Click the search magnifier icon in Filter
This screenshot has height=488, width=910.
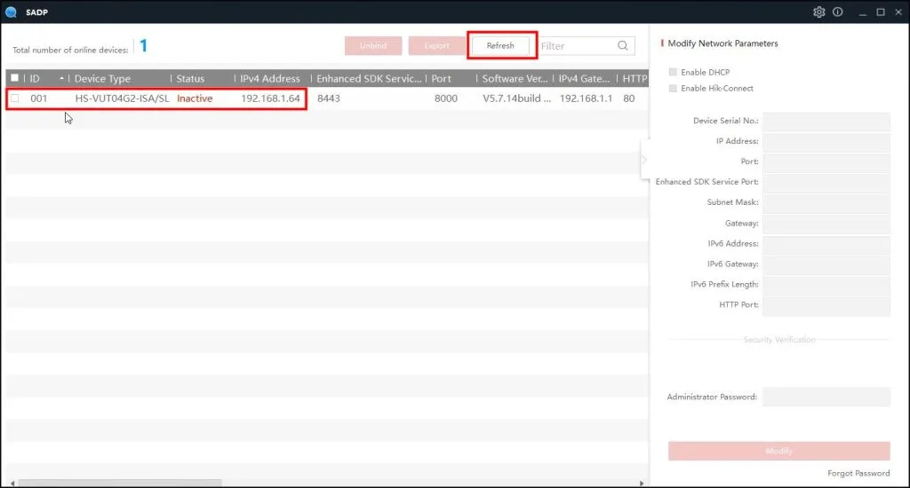coord(623,46)
